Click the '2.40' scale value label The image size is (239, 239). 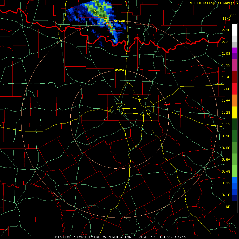click(x=226, y=30)
